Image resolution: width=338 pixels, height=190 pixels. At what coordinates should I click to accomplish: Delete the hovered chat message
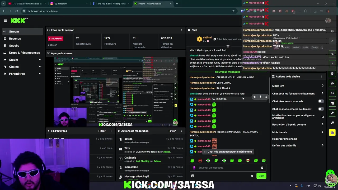266,97
